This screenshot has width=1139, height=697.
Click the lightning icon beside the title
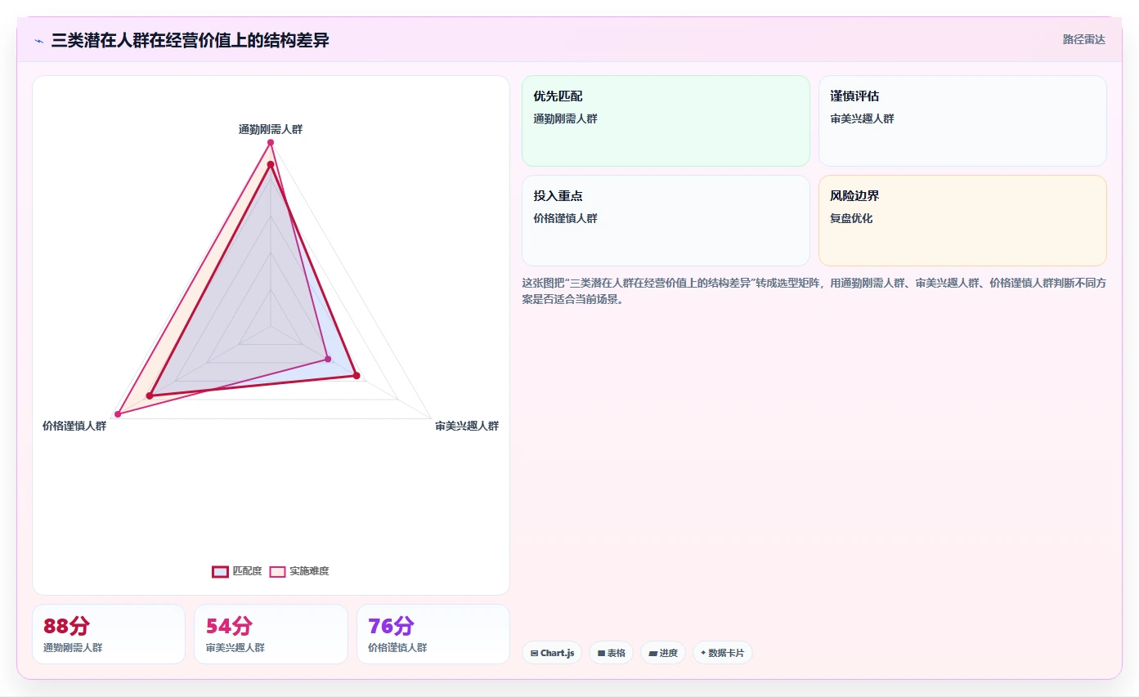[x=38, y=40]
